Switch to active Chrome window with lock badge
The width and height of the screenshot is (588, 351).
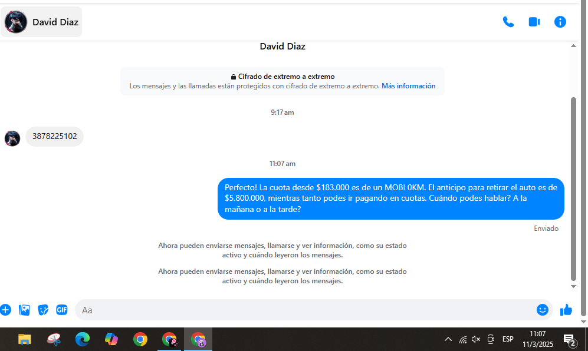(x=198, y=339)
